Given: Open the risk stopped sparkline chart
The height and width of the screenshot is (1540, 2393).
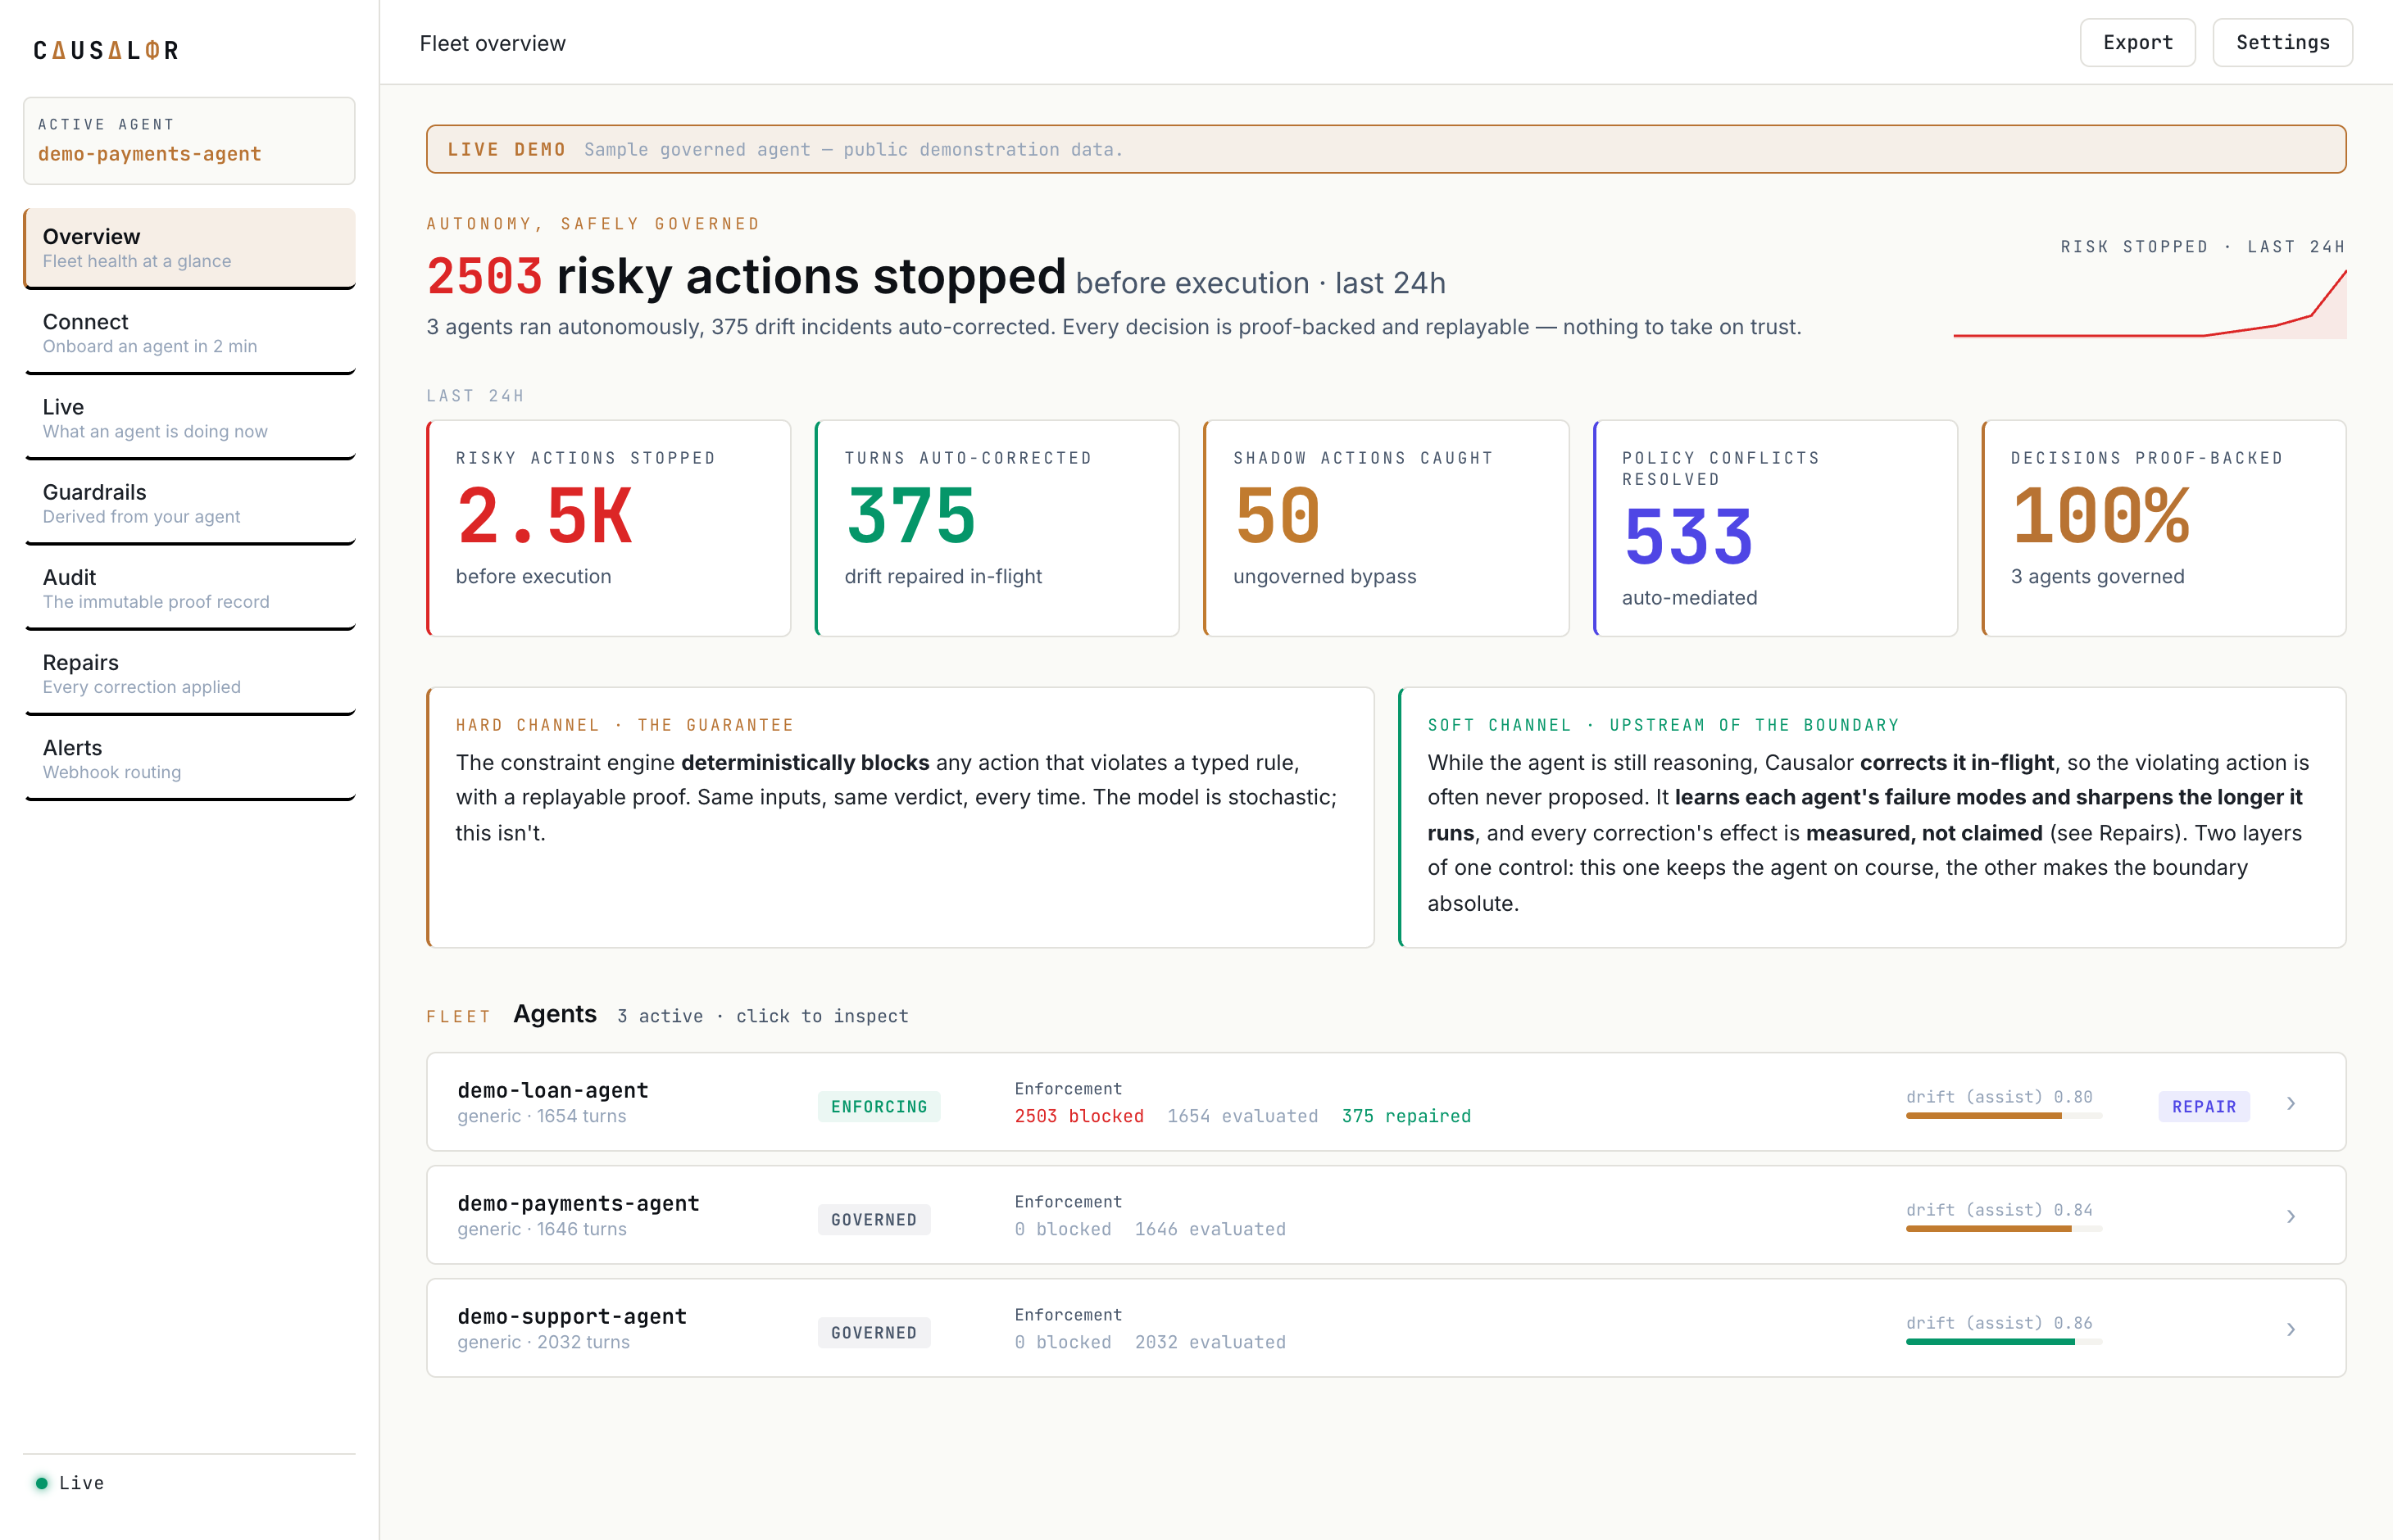Looking at the screenshot, I should click(x=2149, y=304).
